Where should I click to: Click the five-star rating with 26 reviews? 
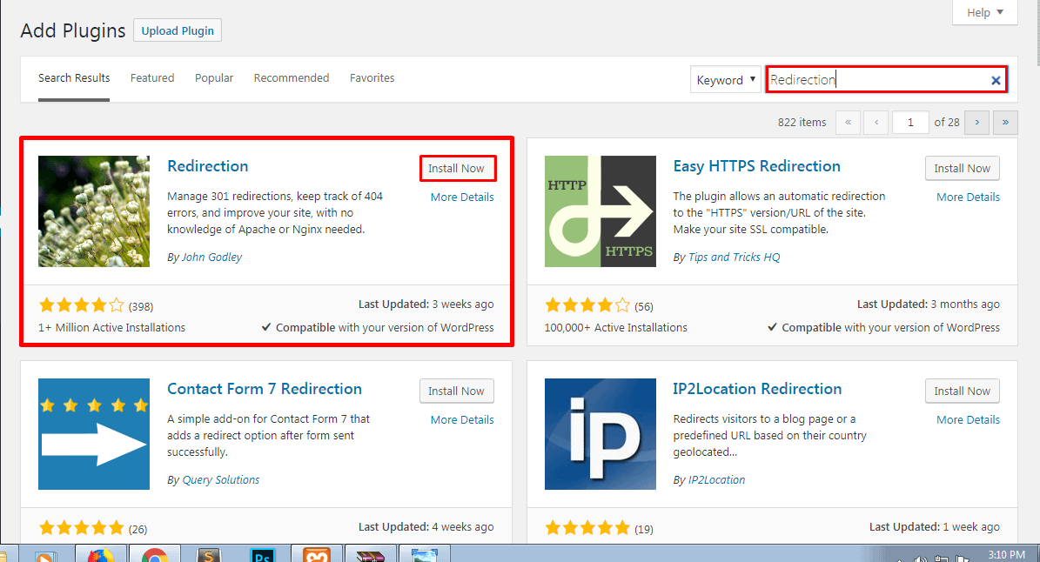pyautogui.click(x=82, y=528)
